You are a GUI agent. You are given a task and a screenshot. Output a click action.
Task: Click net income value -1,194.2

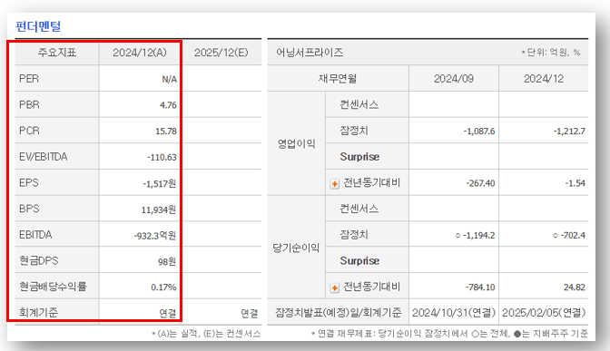[478, 236]
